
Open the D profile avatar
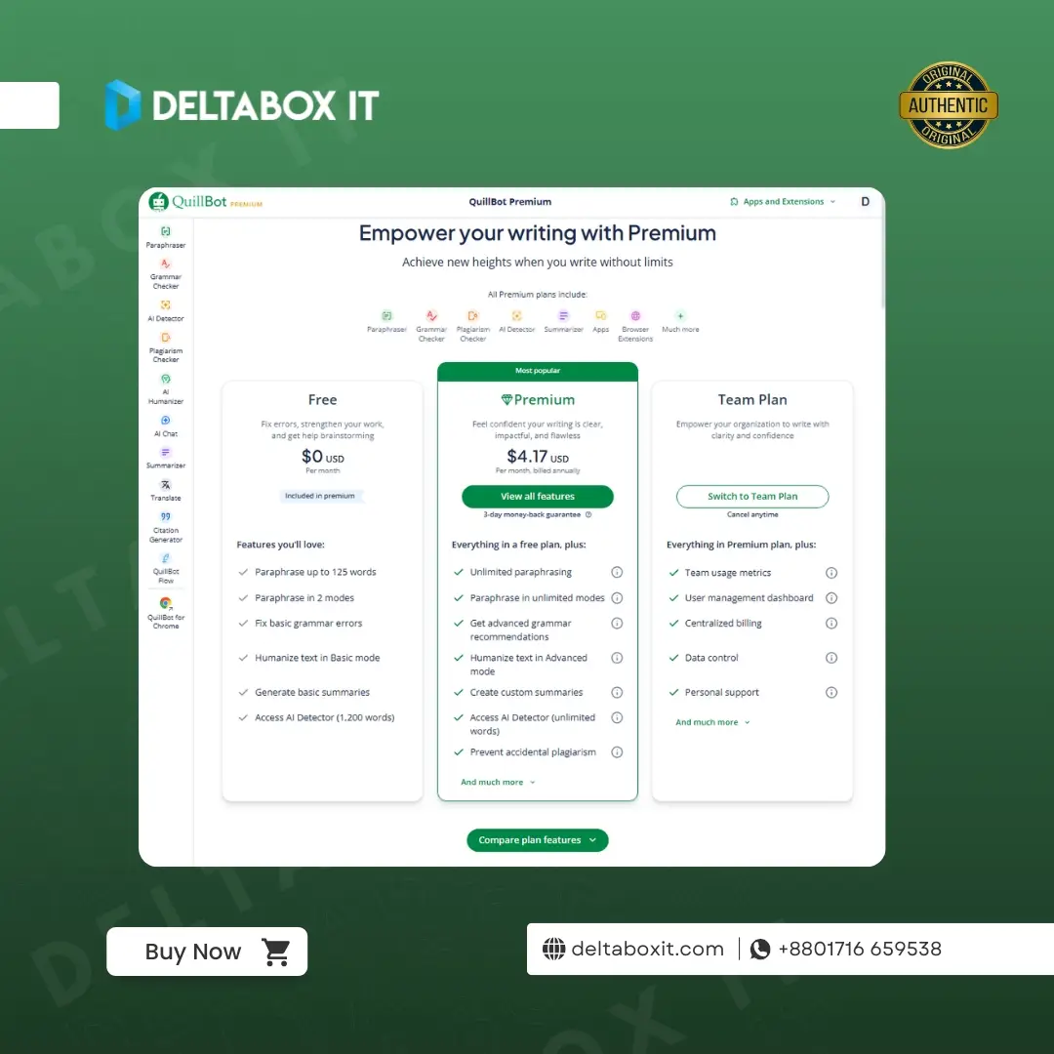pyautogui.click(x=865, y=202)
